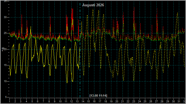Click day 14 on the x-axis
186x104 pixels.
point(83,102)
